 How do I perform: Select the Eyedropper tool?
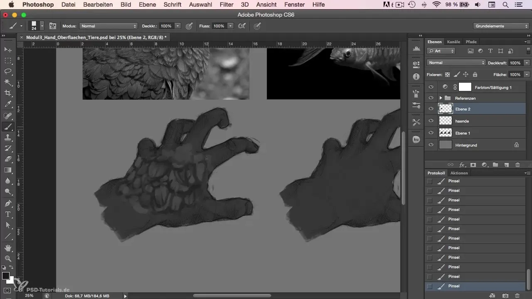pos(8,103)
